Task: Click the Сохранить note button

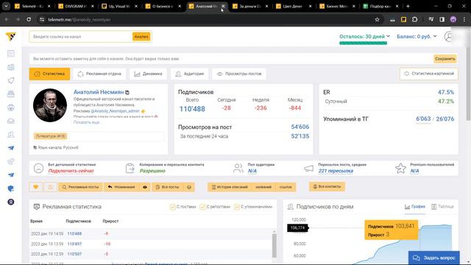Action: [x=445, y=59]
